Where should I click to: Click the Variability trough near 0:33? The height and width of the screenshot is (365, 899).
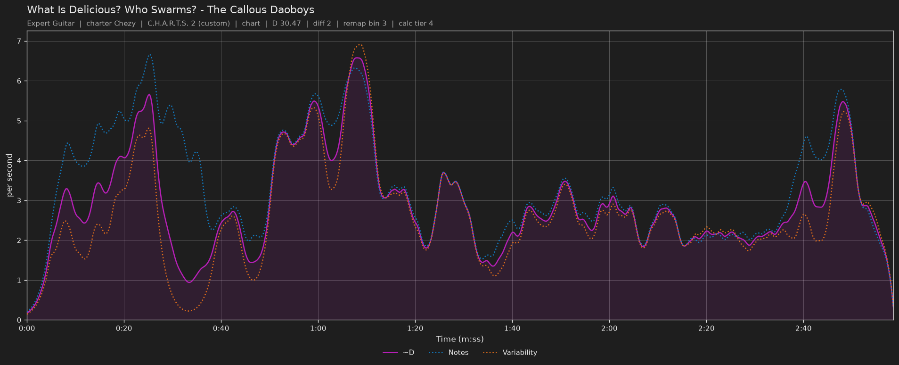[188, 311]
